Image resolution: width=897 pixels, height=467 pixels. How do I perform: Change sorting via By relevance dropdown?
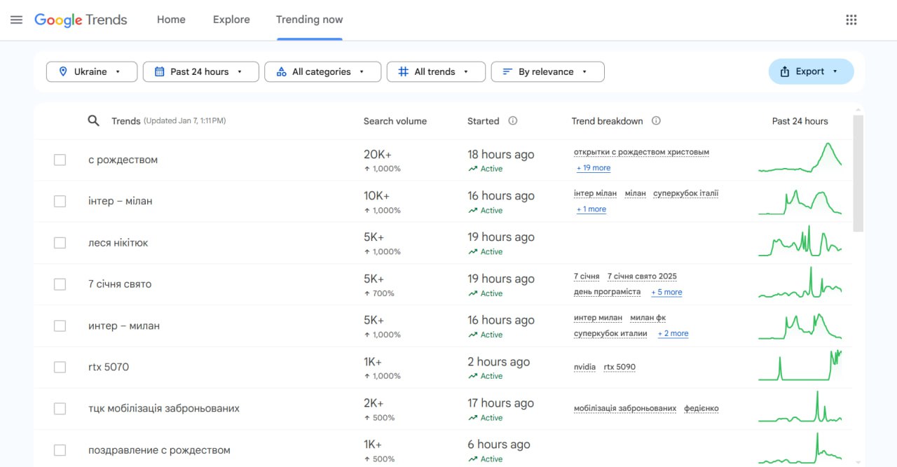pyautogui.click(x=548, y=71)
